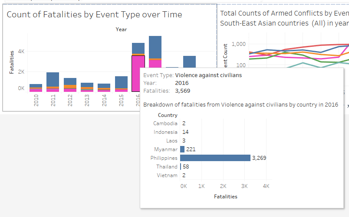The width and height of the screenshot is (349, 217).
Task: Click the 'Country' header in tooltip
Action: click(168, 115)
